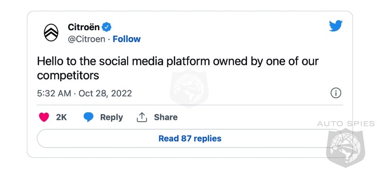Click the 2K likes count
The image size is (377, 171).
(61, 117)
